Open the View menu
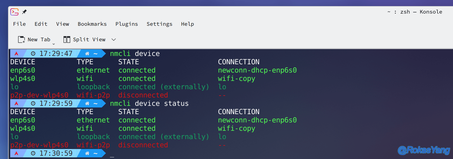 (63, 24)
